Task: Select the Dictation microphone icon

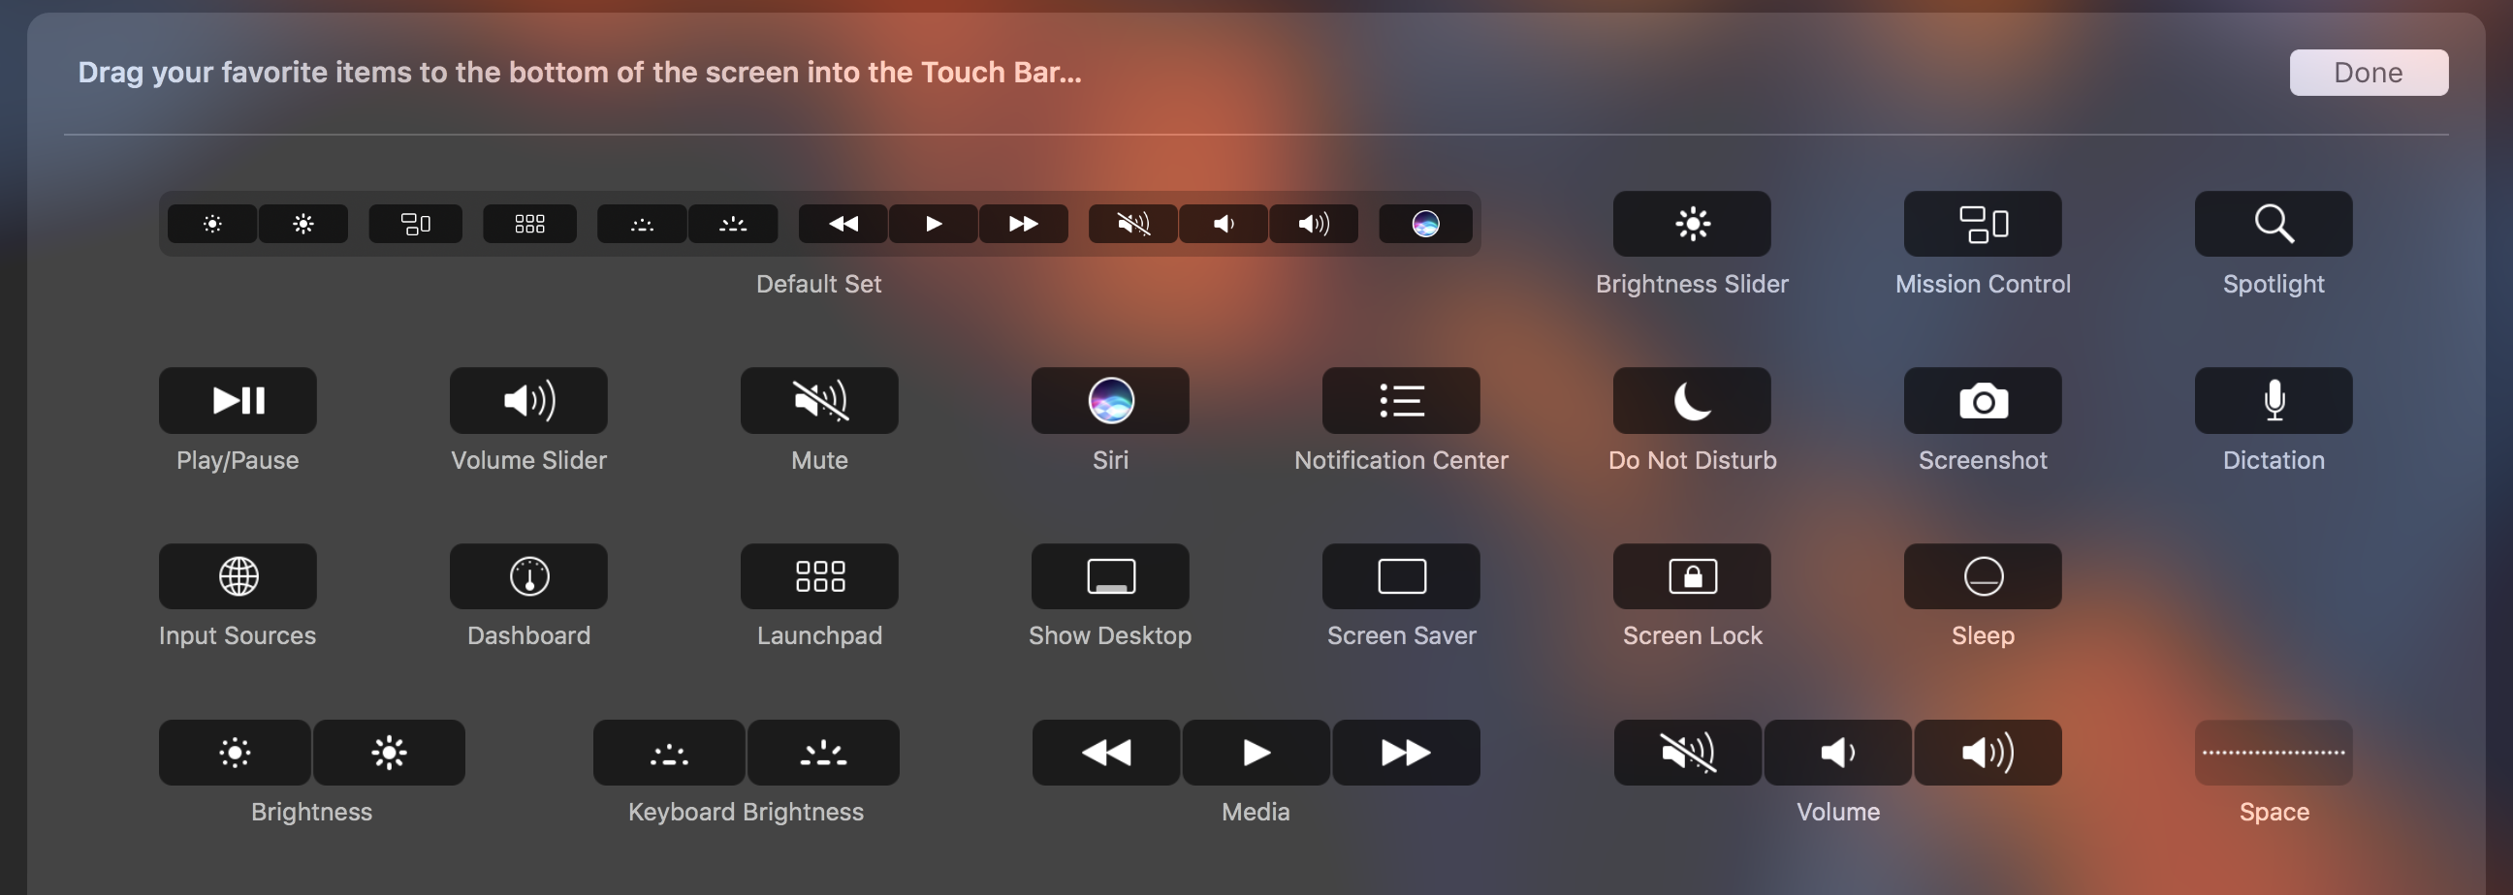Action: point(2273,400)
